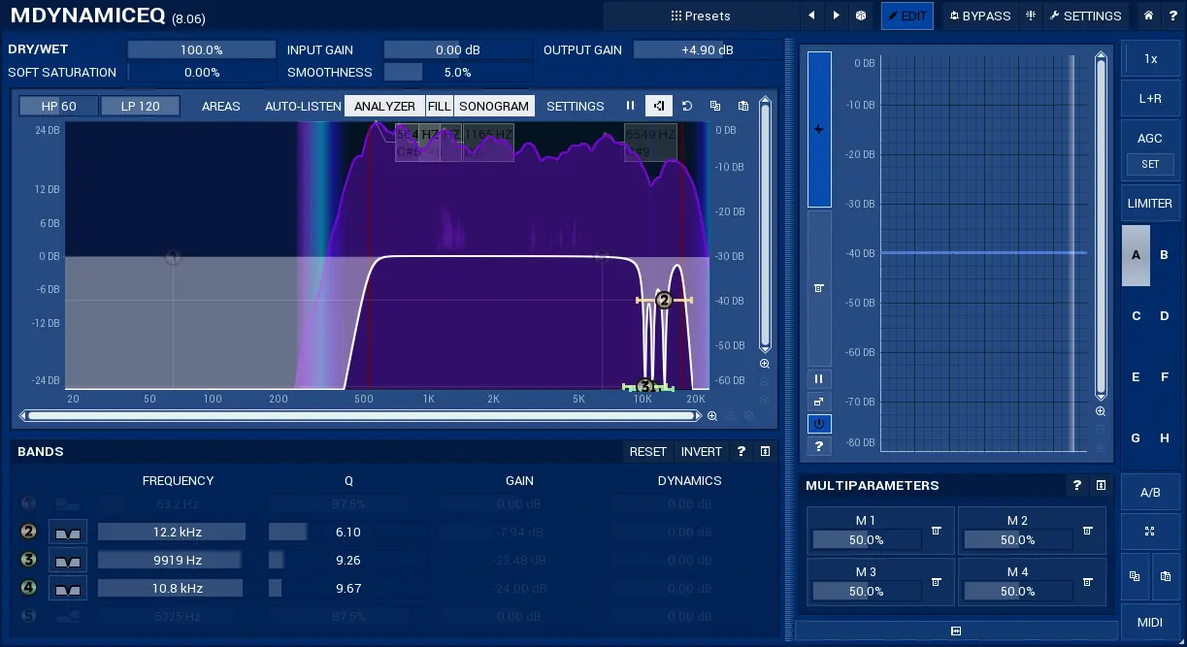1187x647 pixels.
Task: Paste EQ settings with the paste icon
Action: coord(743,106)
